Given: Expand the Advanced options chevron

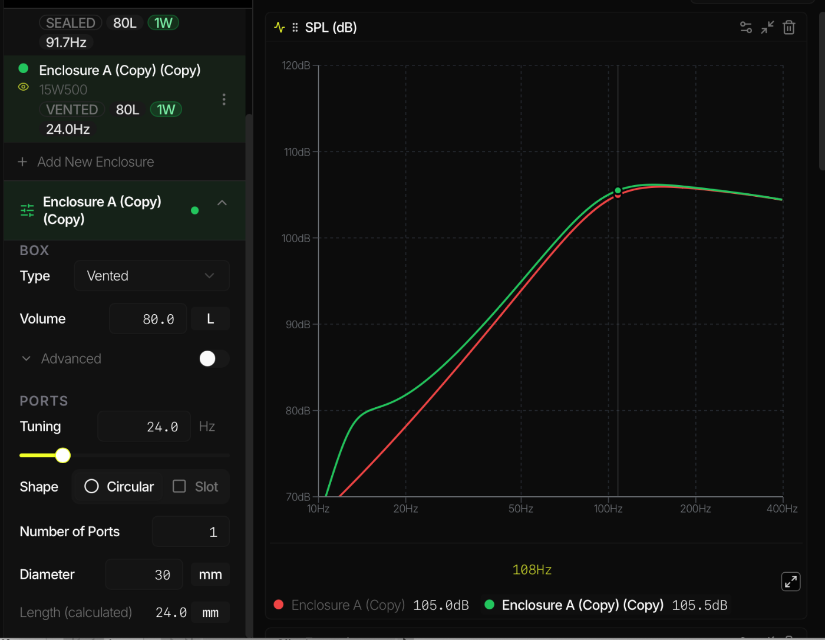Looking at the screenshot, I should coord(26,359).
